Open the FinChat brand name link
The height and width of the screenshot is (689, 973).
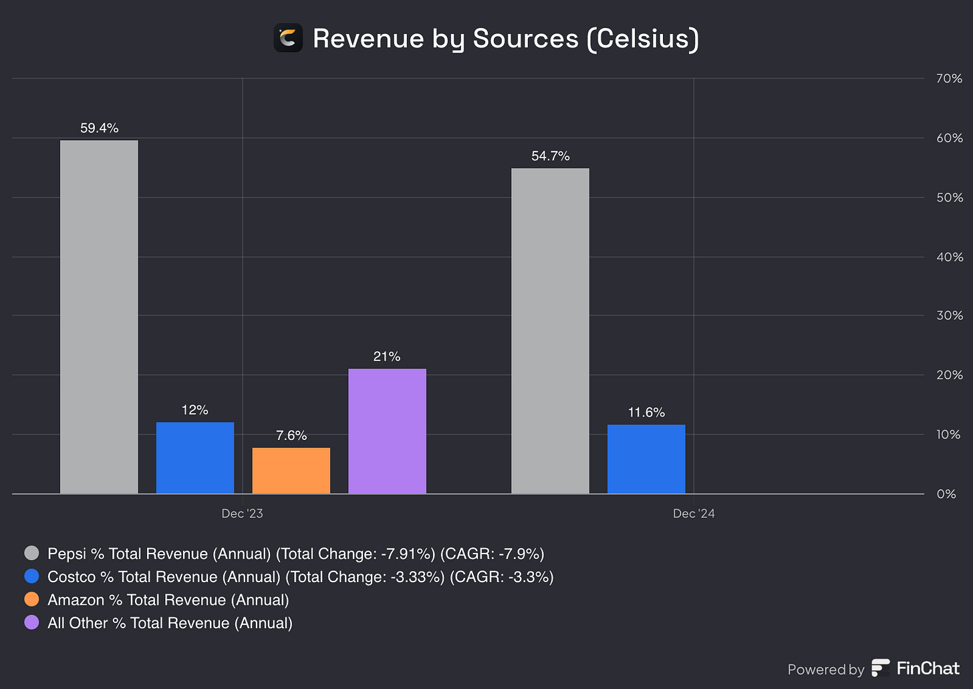(928, 668)
